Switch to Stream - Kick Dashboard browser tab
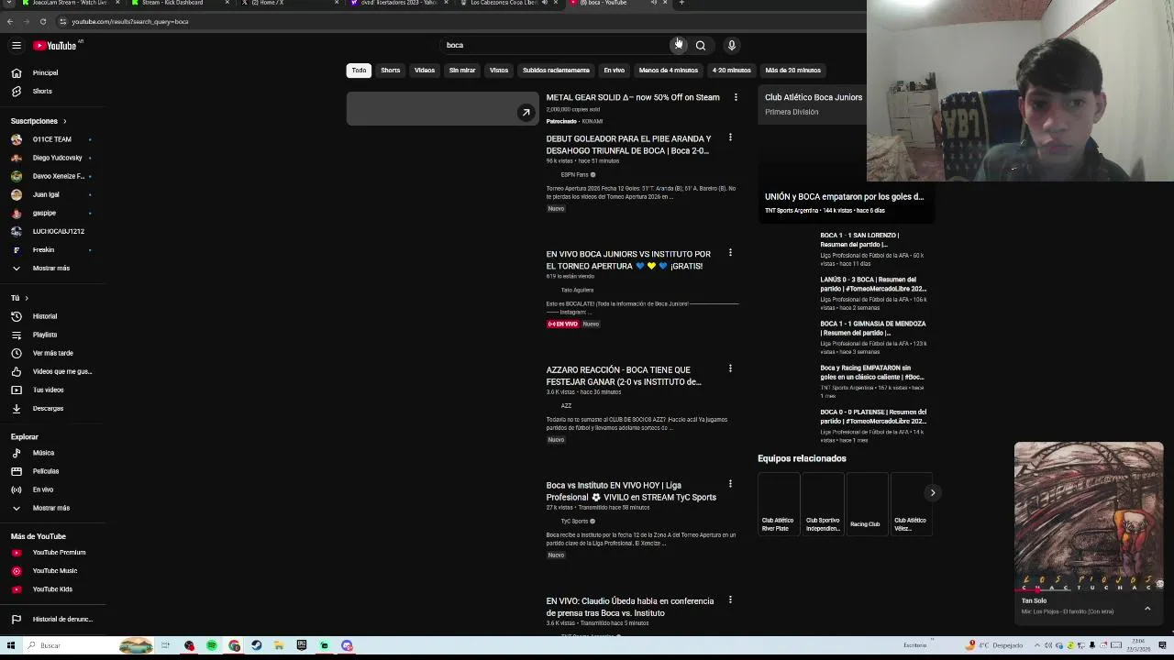 [176, 4]
